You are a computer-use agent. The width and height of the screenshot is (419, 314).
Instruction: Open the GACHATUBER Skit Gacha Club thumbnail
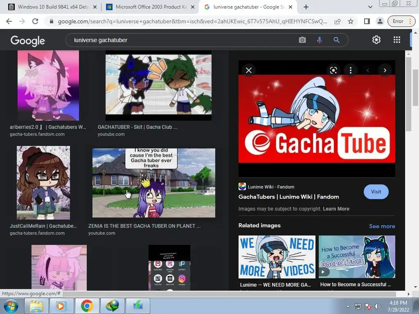tap(158, 85)
